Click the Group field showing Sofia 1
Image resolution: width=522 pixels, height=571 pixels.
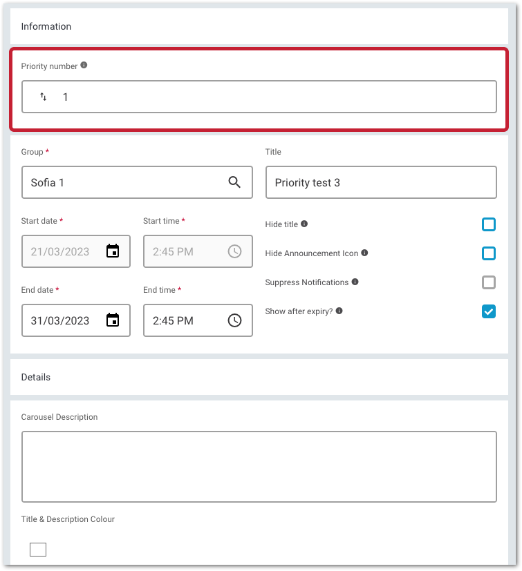[x=137, y=182]
